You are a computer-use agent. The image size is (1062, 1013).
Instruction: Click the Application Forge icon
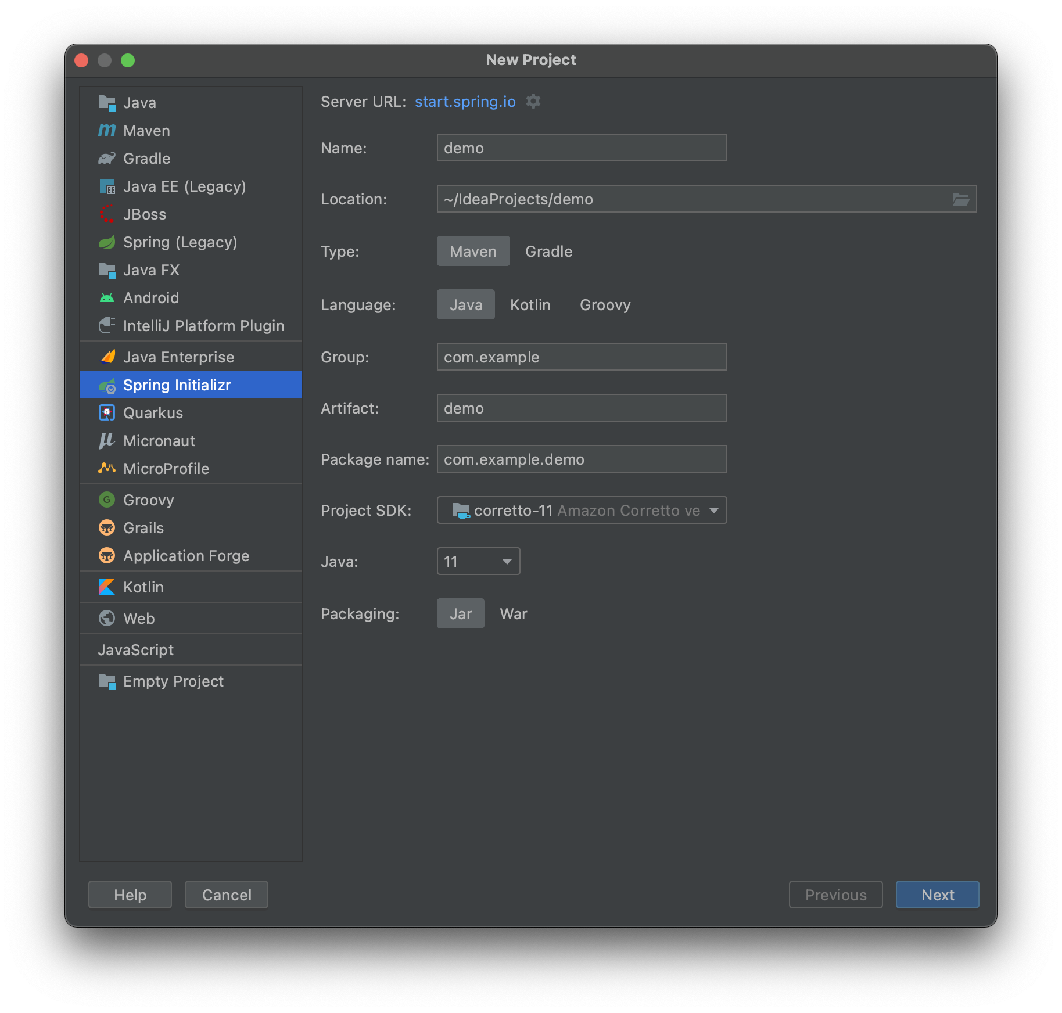107,556
